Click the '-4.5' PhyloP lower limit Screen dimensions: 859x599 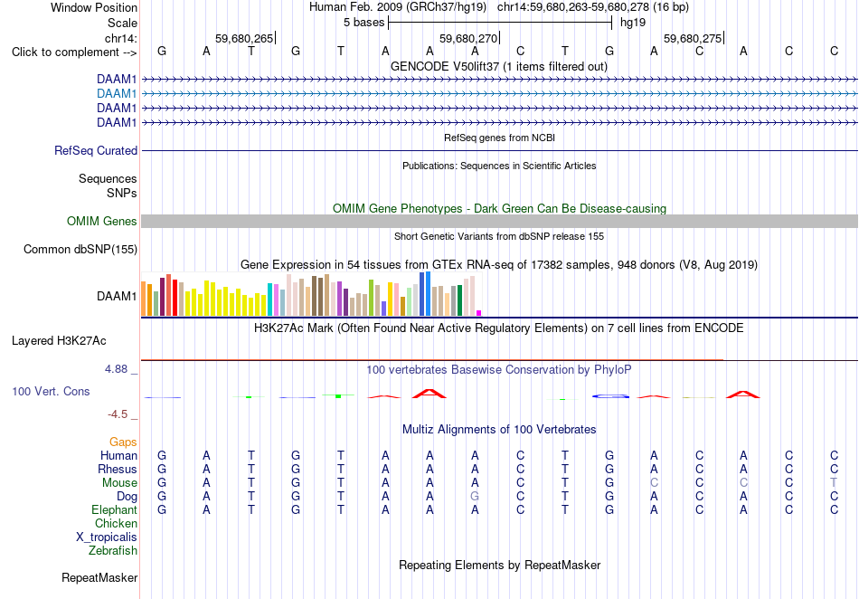coord(118,414)
